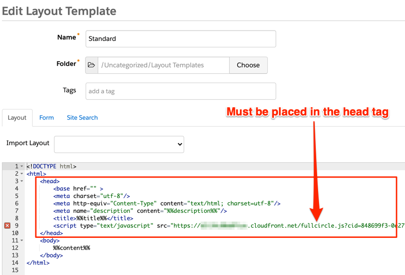Image resolution: width=405 pixels, height=275 pixels.
Task: Click the Name input field containing Standard
Action: [x=181, y=39]
